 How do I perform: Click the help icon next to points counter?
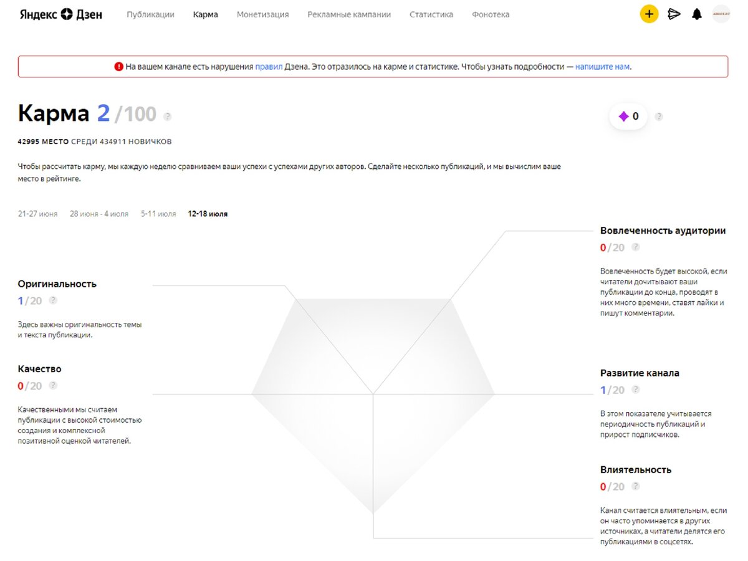(x=659, y=115)
